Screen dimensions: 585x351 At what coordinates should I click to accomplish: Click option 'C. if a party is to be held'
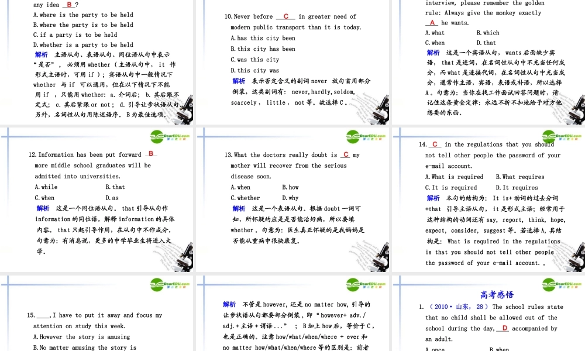(75, 35)
